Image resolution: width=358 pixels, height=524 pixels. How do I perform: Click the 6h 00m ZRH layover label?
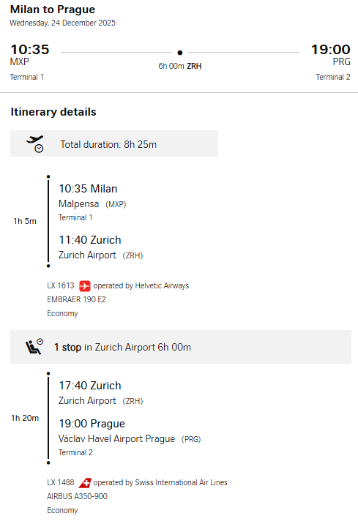(180, 66)
